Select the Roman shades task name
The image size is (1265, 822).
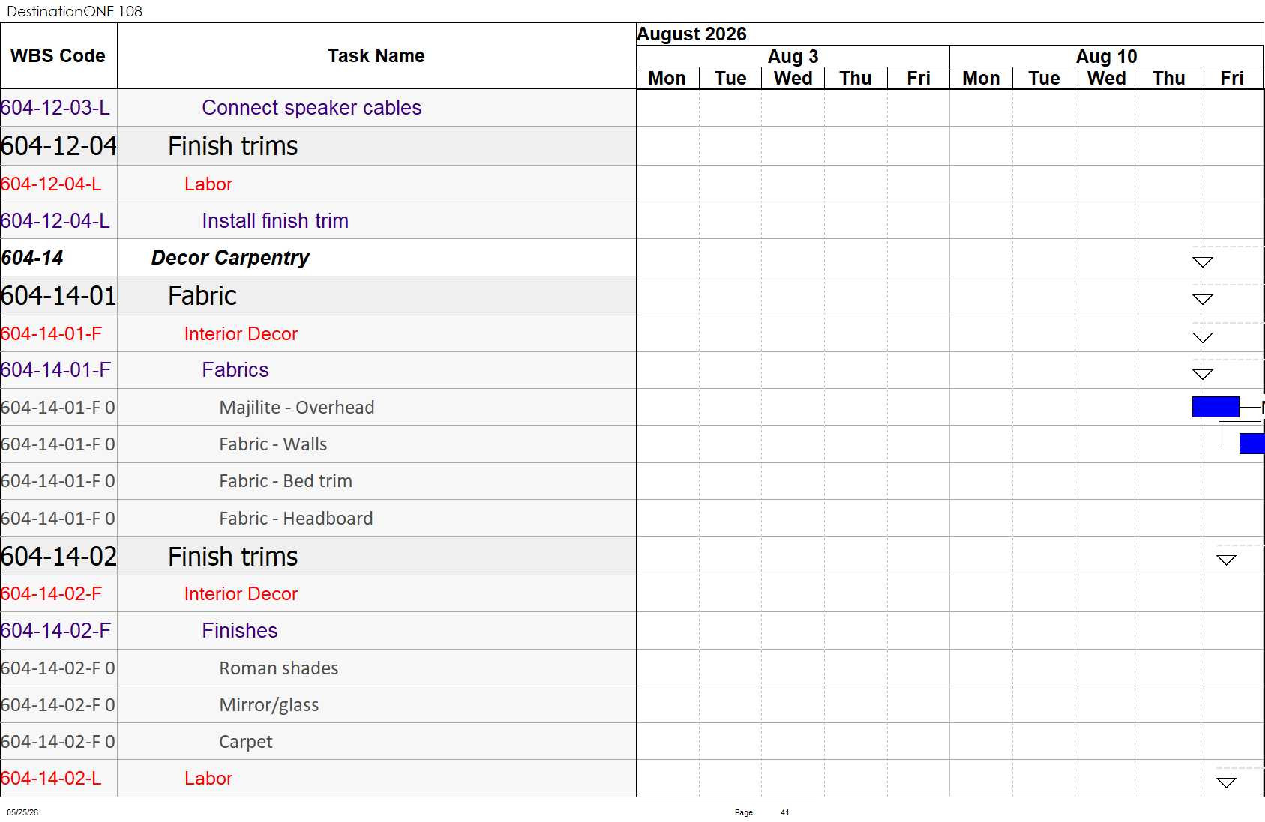pos(279,668)
